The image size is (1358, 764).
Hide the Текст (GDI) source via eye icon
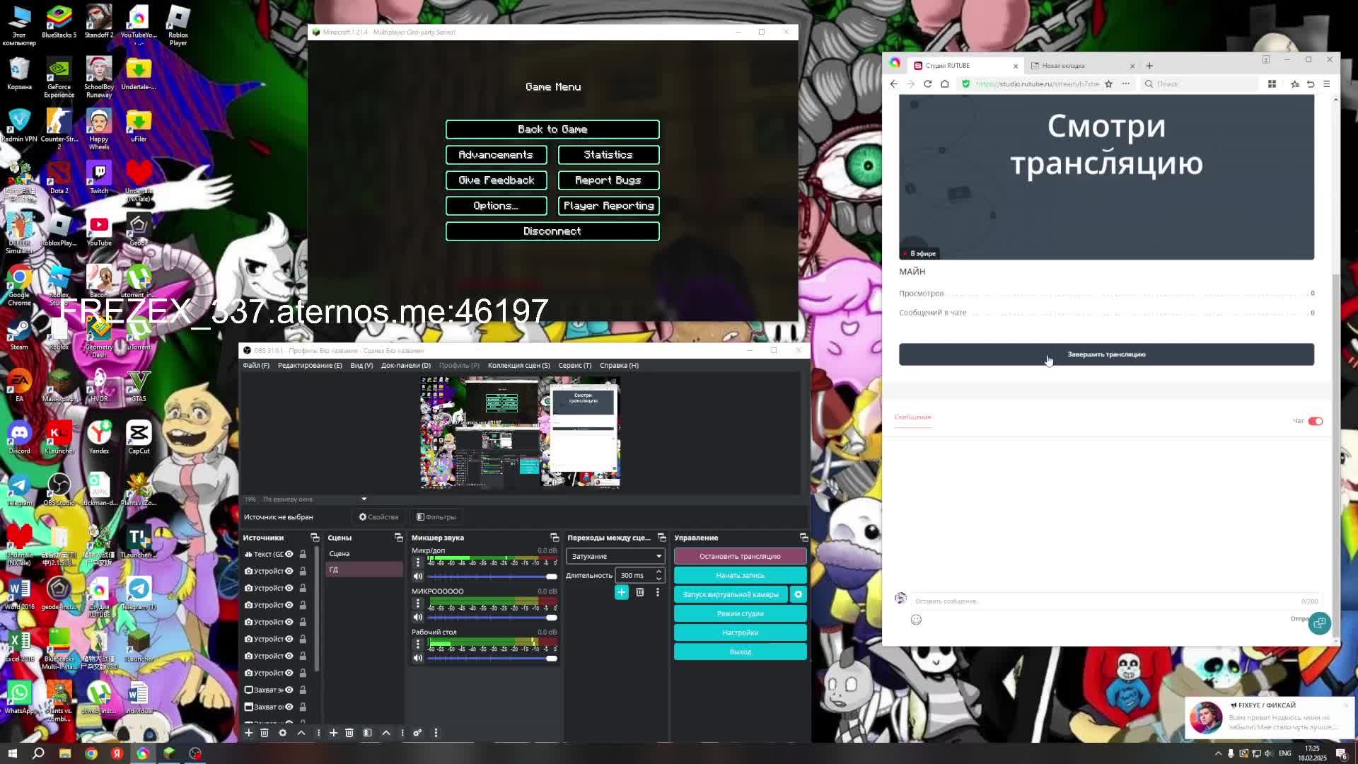(289, 554)
